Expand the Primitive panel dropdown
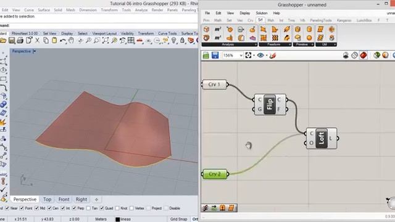This screenshot has height=222, width=395. coord(313,44)
